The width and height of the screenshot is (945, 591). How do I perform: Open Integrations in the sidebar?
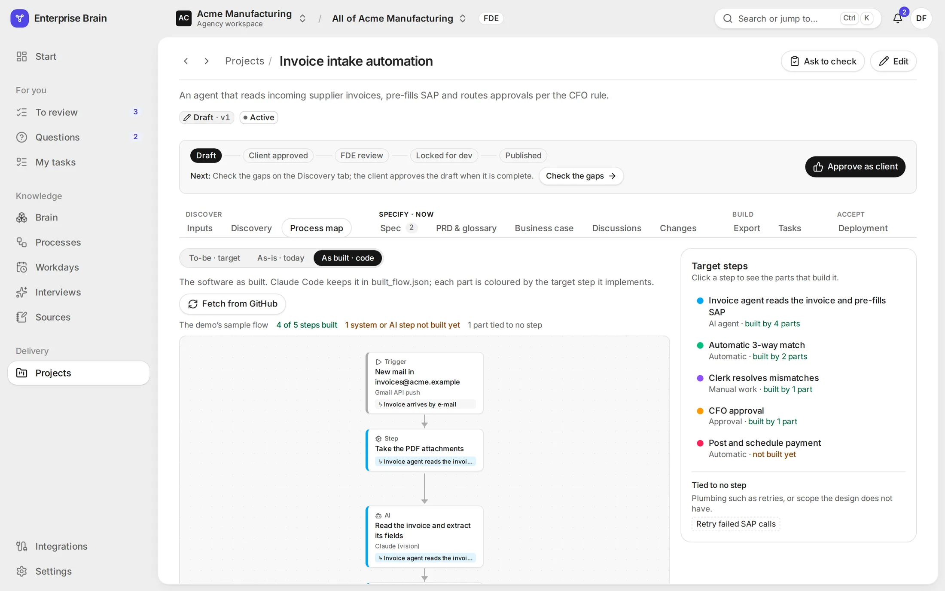tap(79, 546)
